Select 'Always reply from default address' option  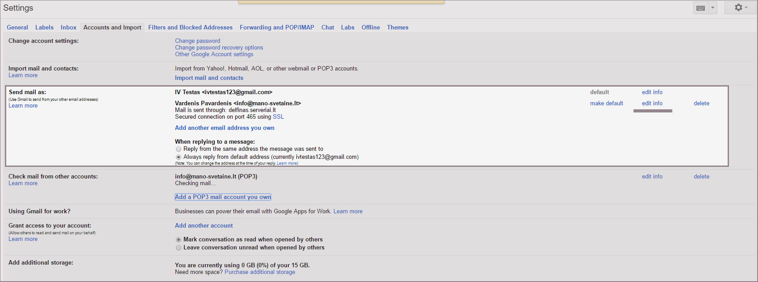(179, 157)
